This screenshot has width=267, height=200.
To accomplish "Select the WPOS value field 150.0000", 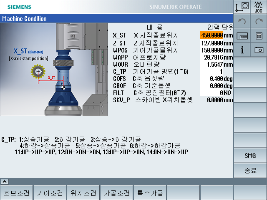I will point(212,50).
